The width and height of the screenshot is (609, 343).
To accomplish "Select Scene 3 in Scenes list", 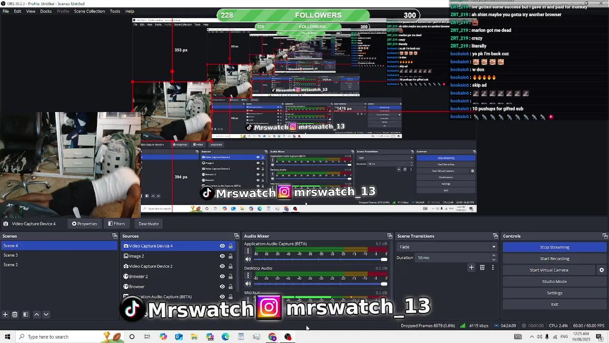I will pos(59,255).
